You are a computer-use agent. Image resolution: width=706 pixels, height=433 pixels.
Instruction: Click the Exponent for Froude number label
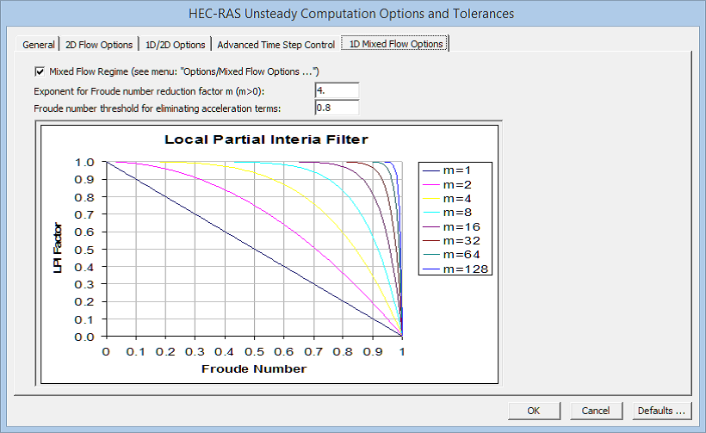click(149, 91)
